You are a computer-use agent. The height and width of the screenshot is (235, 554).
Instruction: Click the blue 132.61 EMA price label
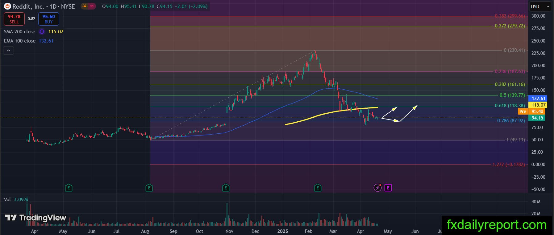click(539, 99)
